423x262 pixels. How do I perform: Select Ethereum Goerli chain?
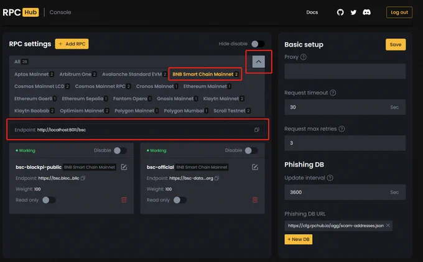pyautogui.click(x=35, y=99)
